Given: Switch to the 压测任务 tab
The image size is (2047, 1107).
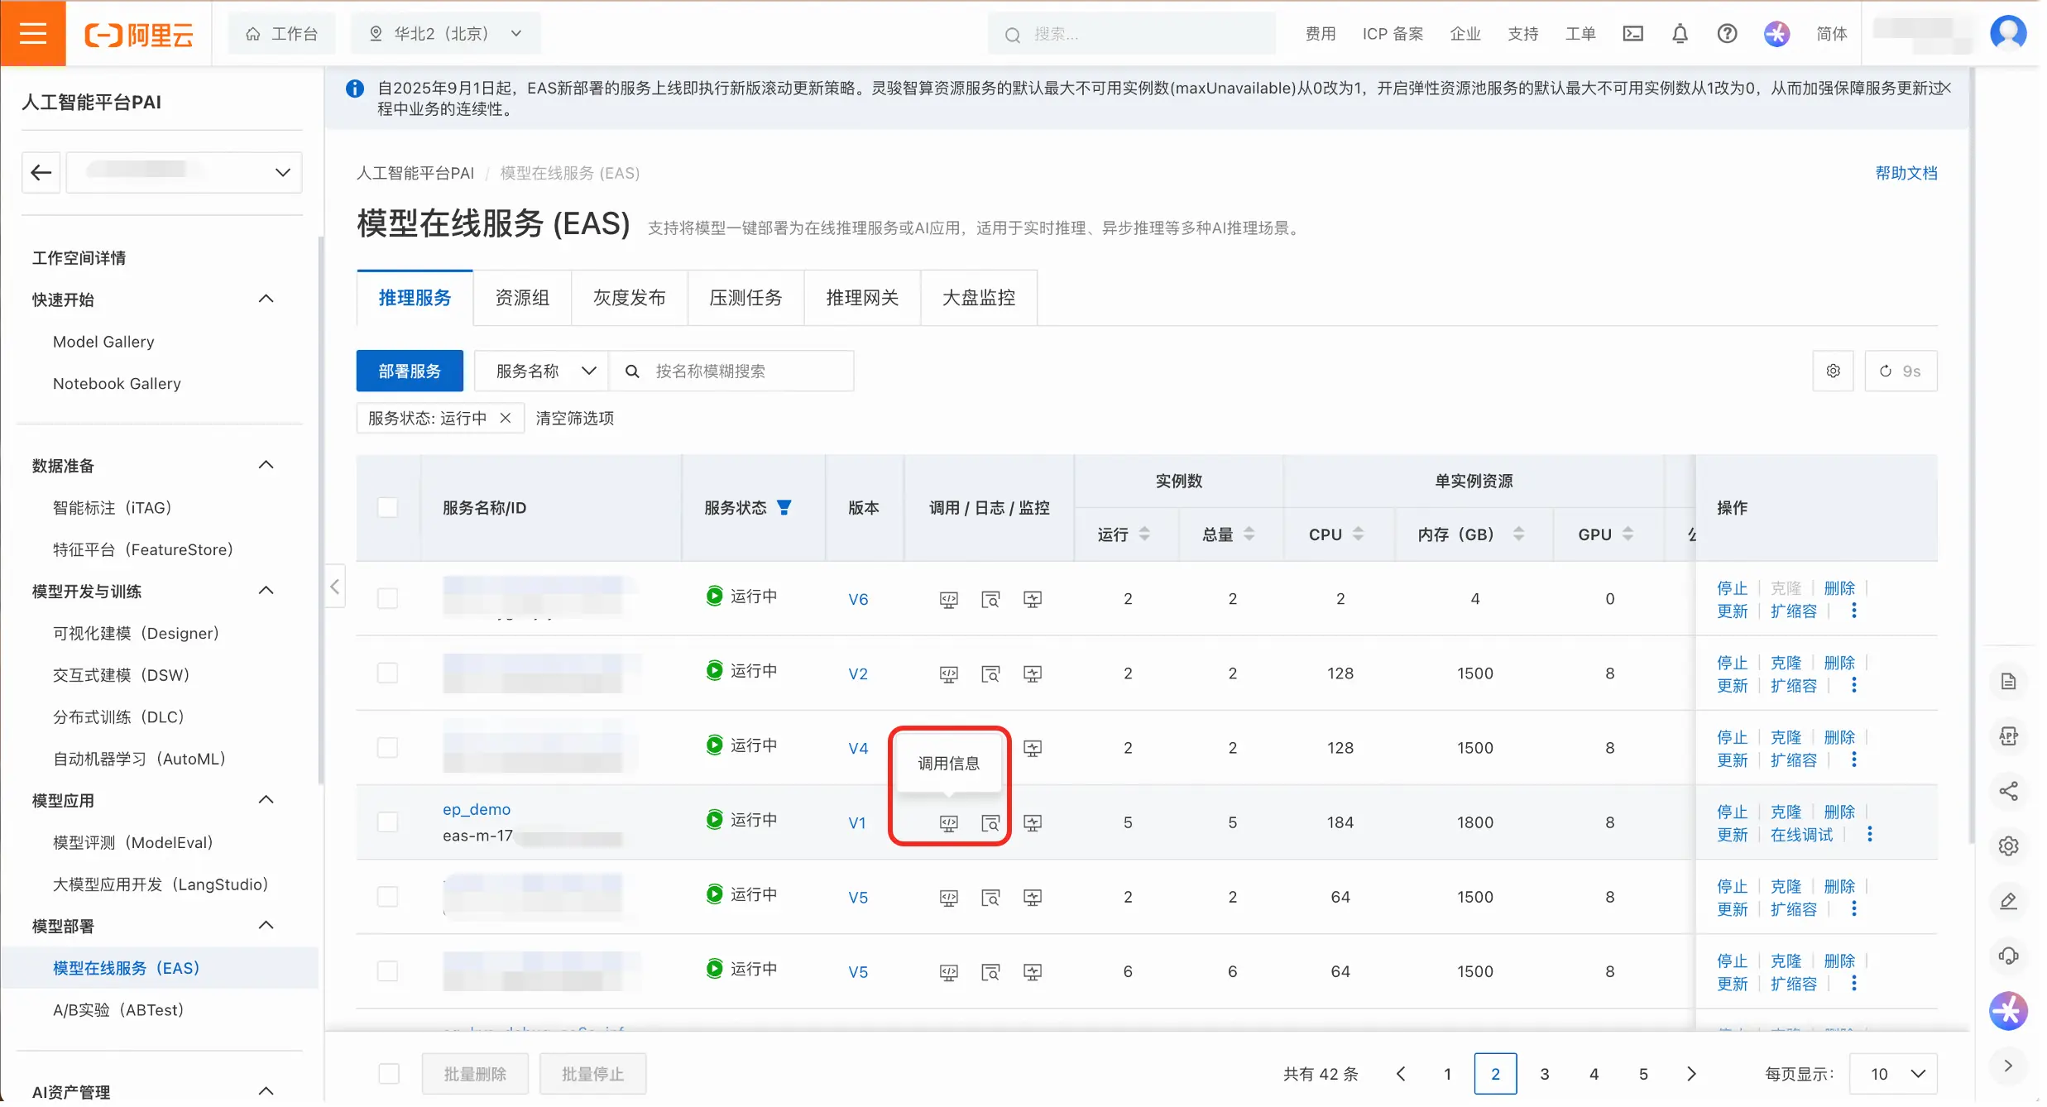Looking at the screenshot, I should tap(748, 299).
